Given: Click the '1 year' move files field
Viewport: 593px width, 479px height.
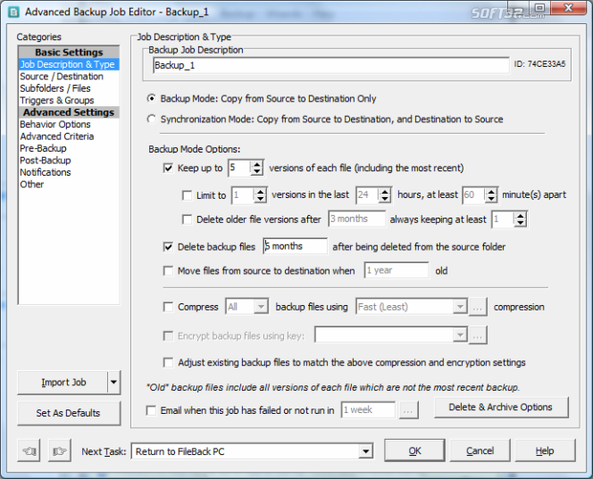Looking at the screenshot, I should coord(397,270).
